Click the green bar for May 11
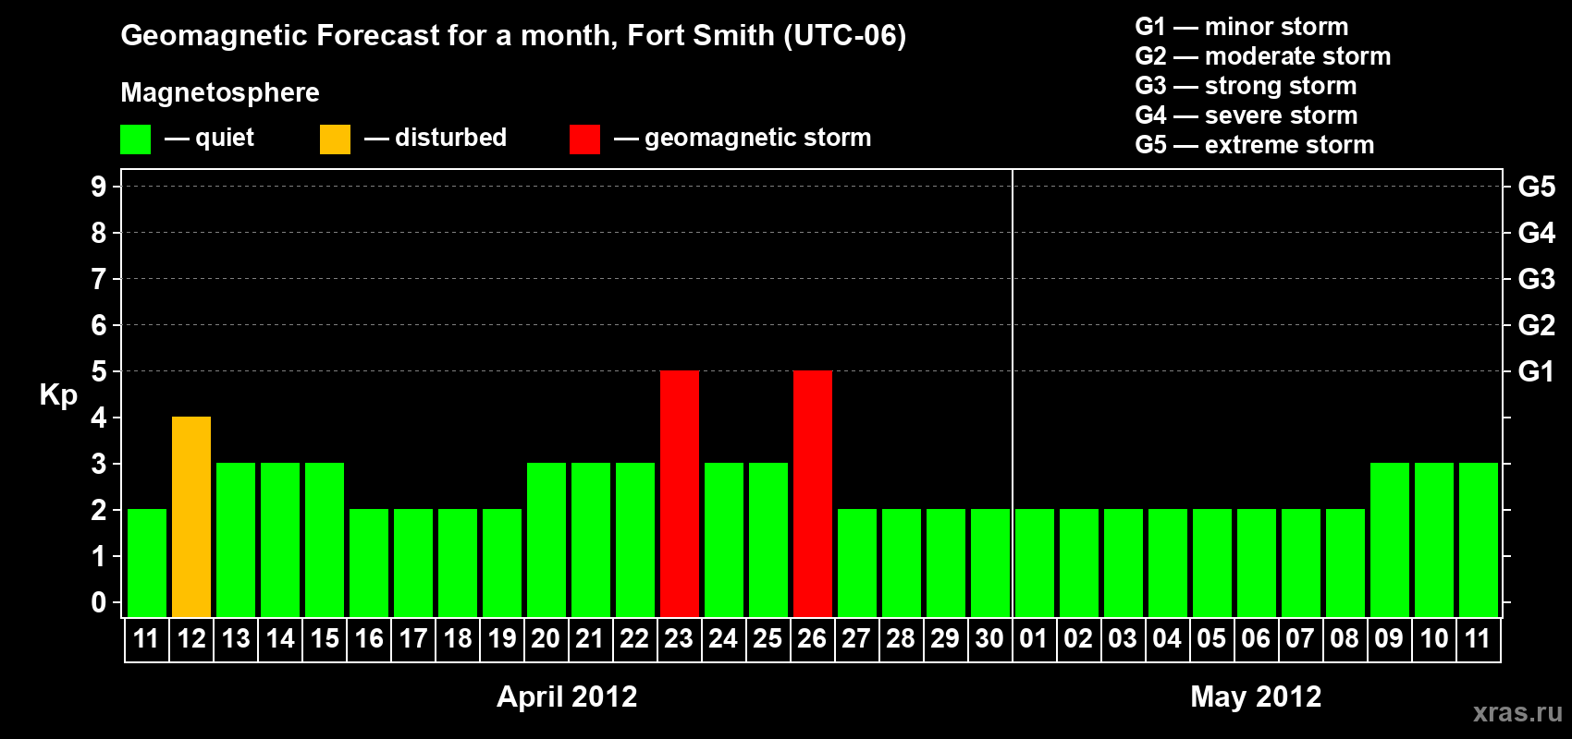Image resolution: width=1572 pixels, height=739 pixels. [x=1479, y=539]
